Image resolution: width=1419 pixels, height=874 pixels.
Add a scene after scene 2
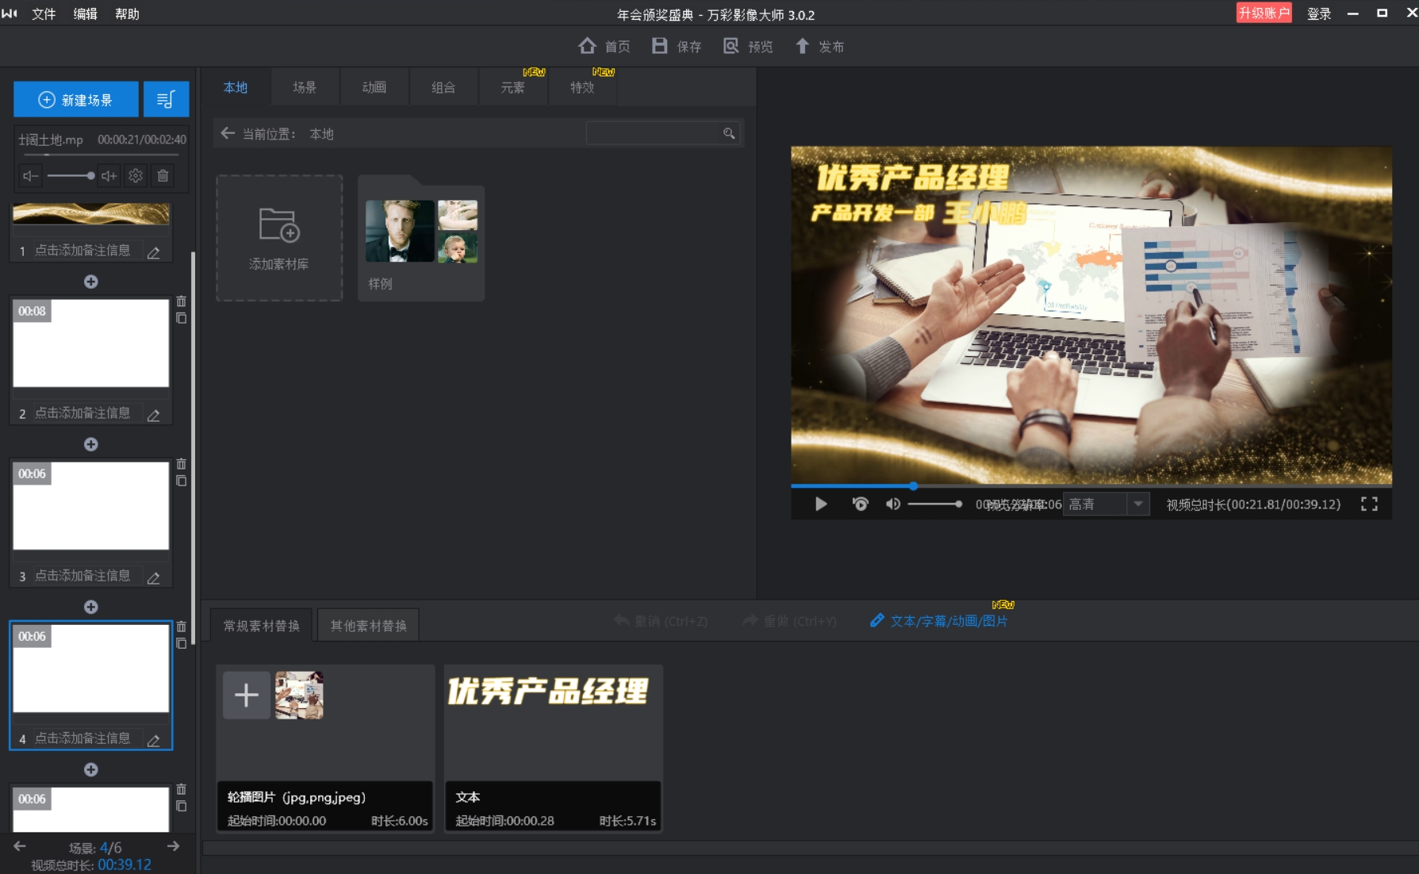point(91,444)
